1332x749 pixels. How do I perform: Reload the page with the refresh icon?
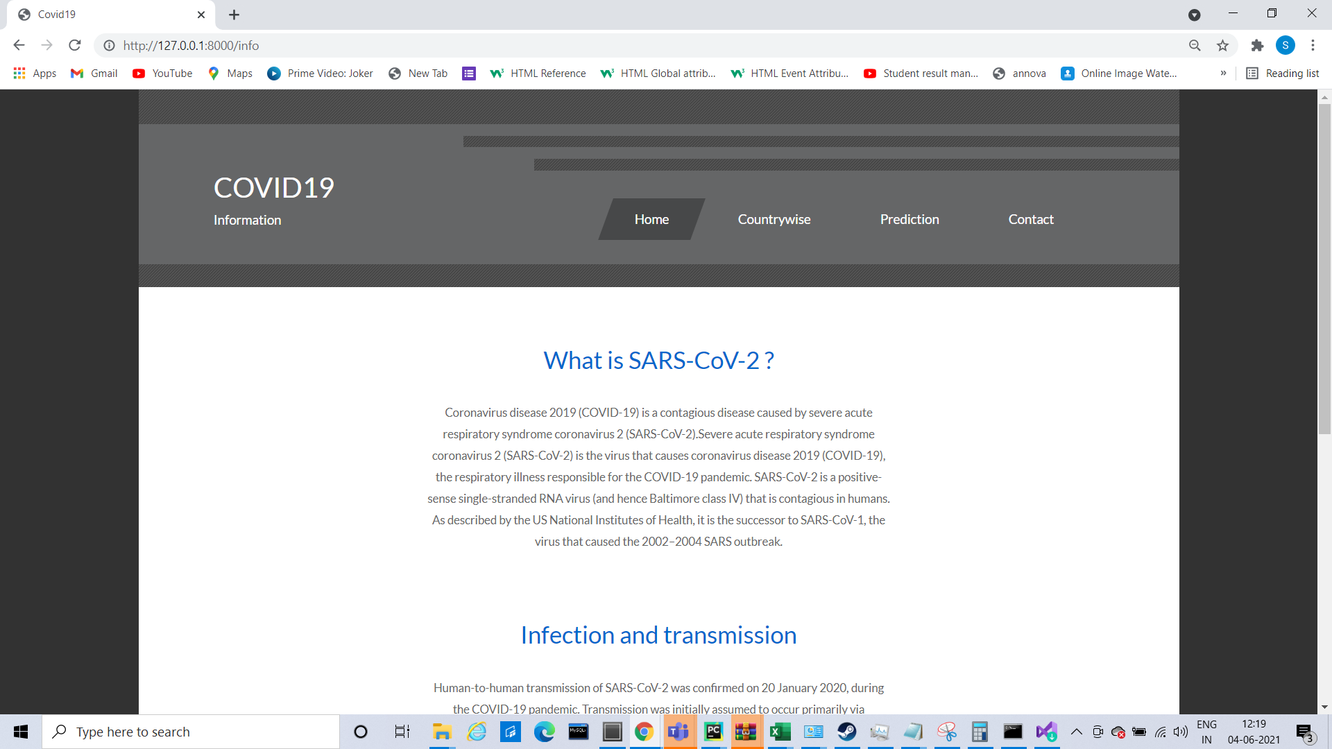(x=75, y=45)
